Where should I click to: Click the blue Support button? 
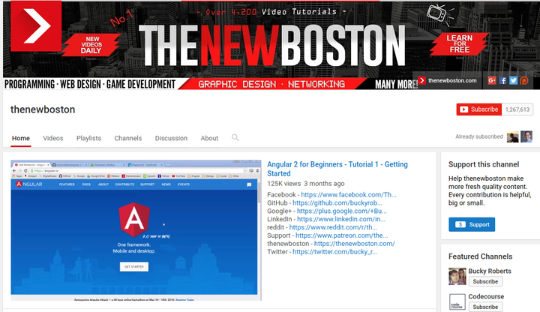coord(472,224)
